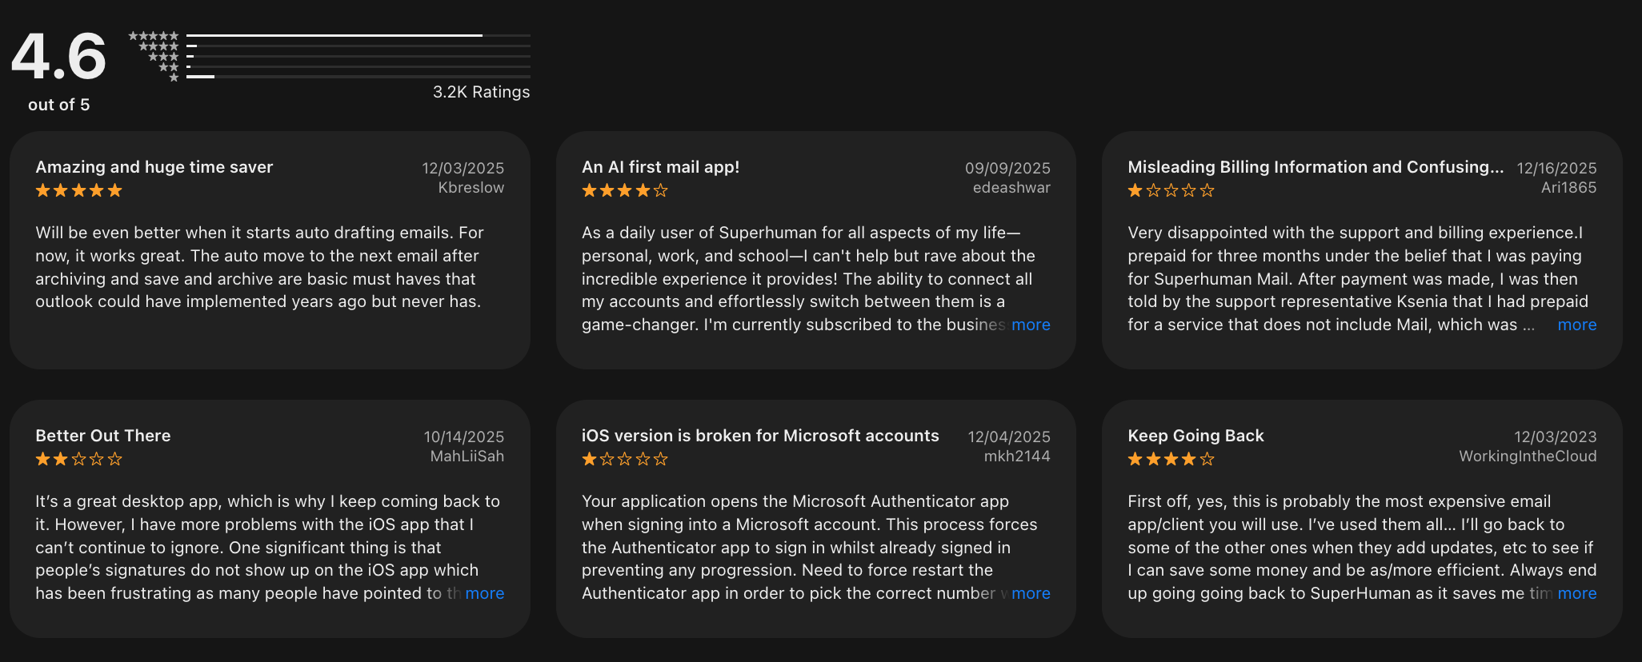Click the empty fifth star on WorkingInTheCloud's review
The image size is (1642, 662).
pos(1205,459)
